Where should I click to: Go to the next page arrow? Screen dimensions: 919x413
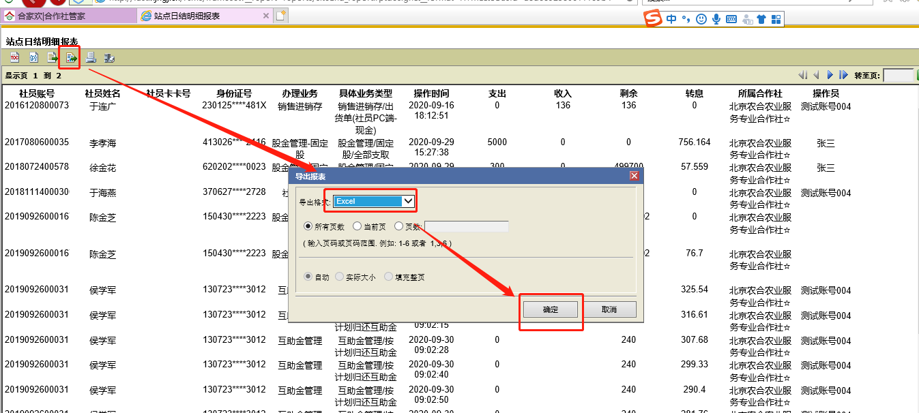click(830, 75)
